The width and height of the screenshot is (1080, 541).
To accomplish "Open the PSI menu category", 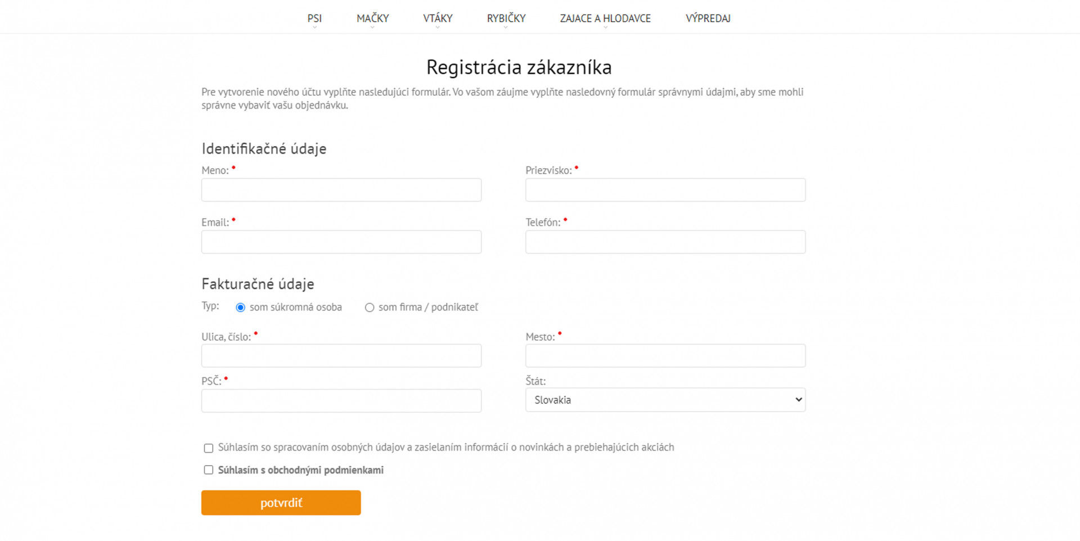I will pyautogui.click(x=314, y=19).
